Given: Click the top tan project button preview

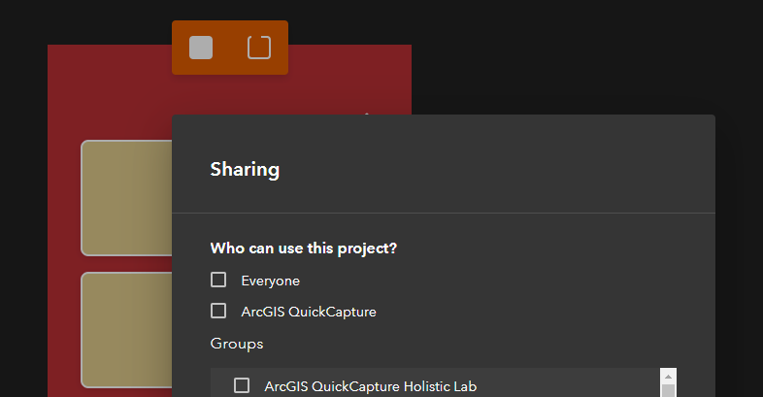Looking at the screenshot, I should tap(126, 197).
